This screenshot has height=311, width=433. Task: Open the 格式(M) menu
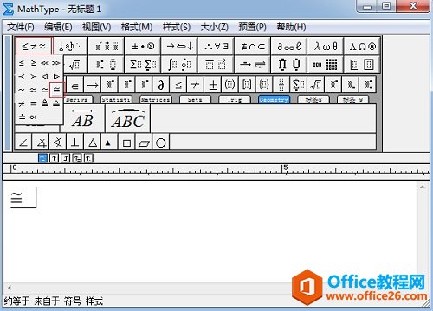(137, 27)
